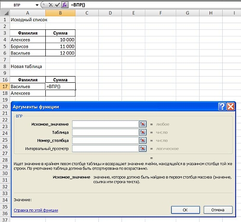241x222 pixels.
Task: Select row 17 header
Action: [x=5, y=87]
